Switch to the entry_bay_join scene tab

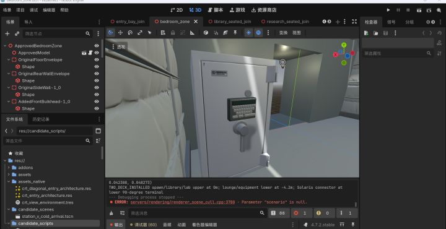[128, 22]
